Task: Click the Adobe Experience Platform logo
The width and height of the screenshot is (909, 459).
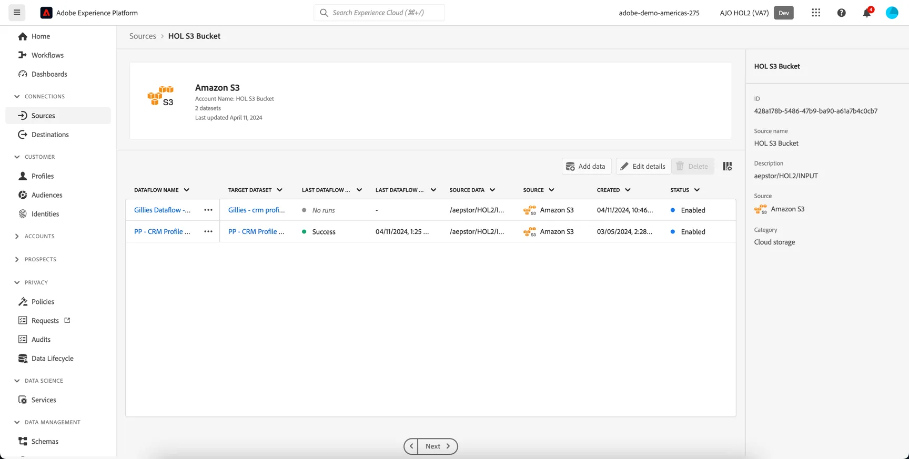Action: pyautogui.click(x=46, y=13)
